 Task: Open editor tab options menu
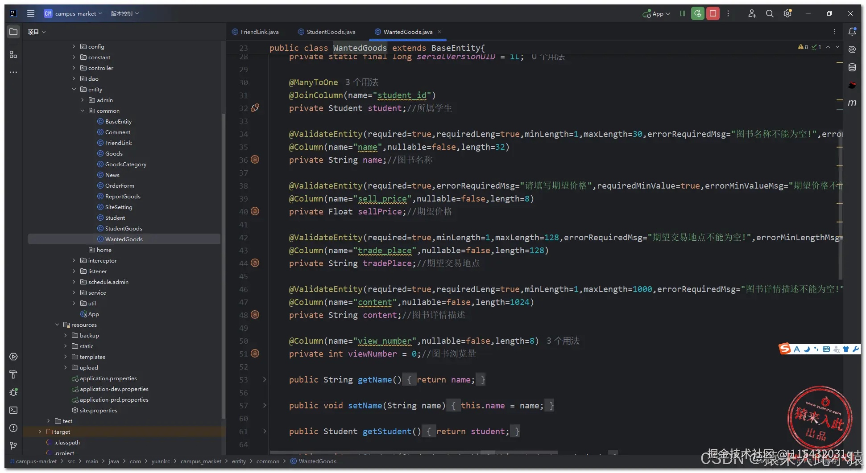tap(834, 32)
